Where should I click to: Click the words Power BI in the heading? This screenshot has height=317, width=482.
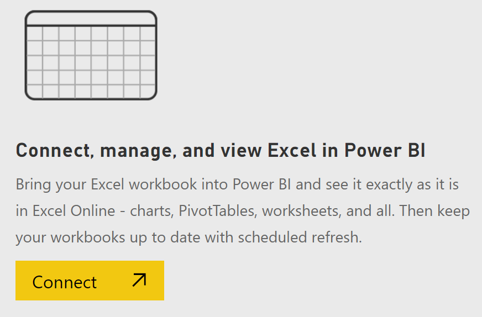385,151
